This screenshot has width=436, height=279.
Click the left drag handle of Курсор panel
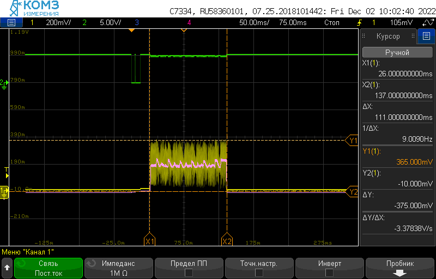click(364, 36)
